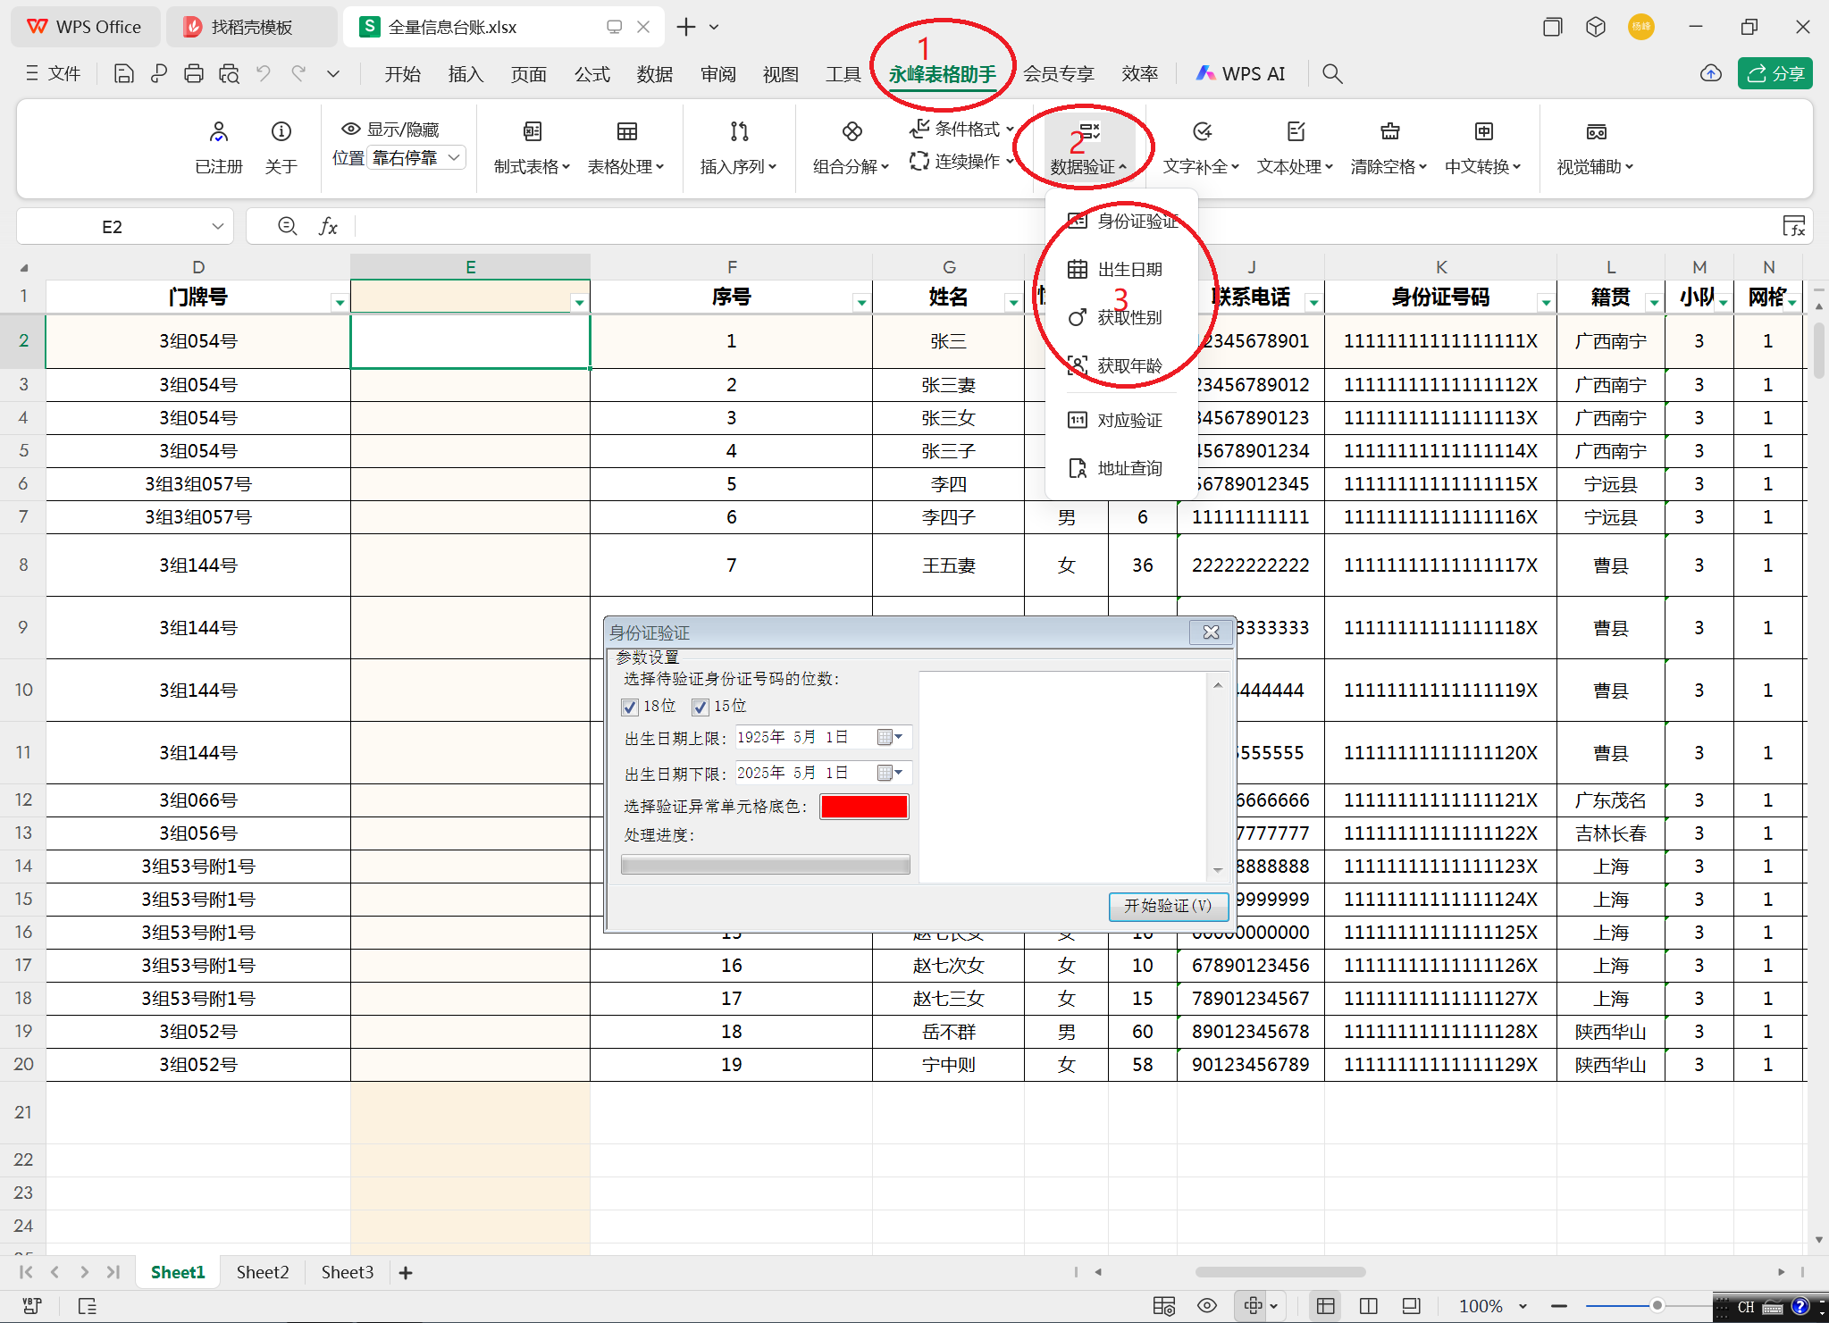Click the green 分享 button
1829x1323 pixels.
pyautogui.click(x=1774, y=74)
